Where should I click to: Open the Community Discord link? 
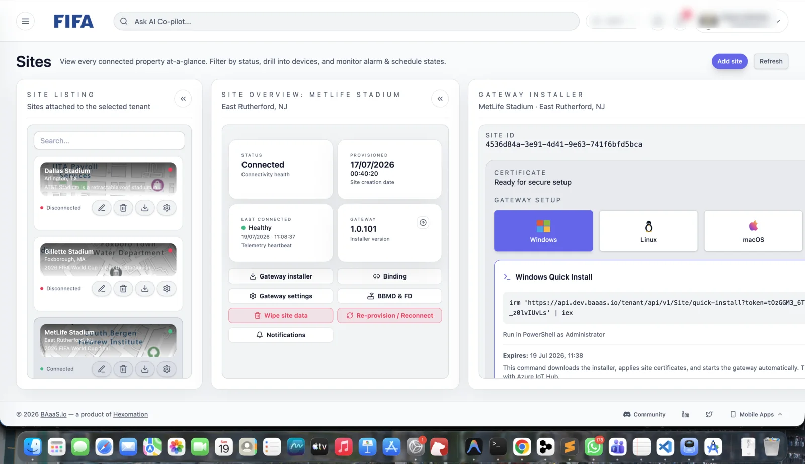tap(644, 414)
